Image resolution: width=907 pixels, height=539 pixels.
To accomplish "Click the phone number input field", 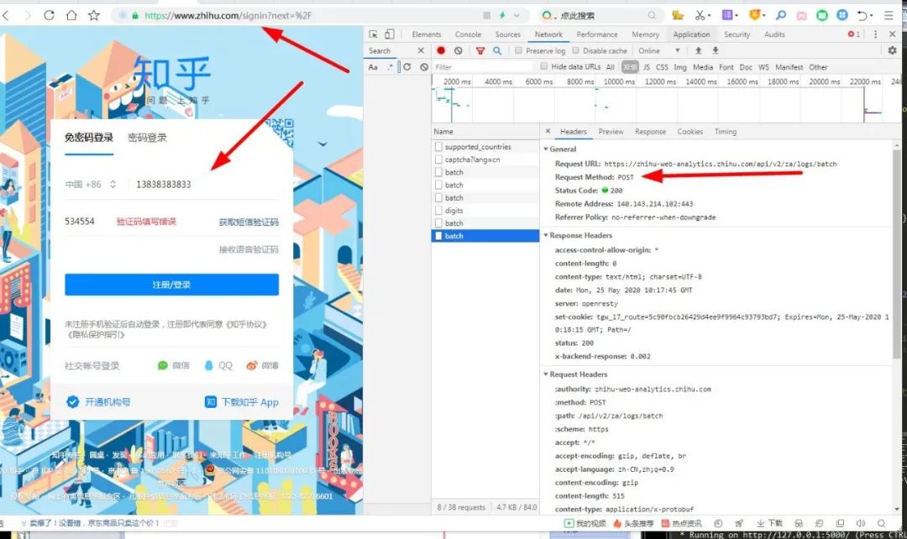I will point(203,185).
